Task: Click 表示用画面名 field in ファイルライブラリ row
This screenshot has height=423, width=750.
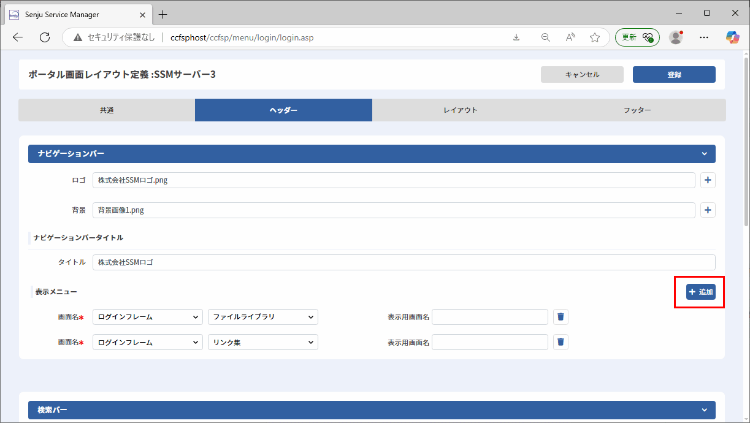Action: 490,317
